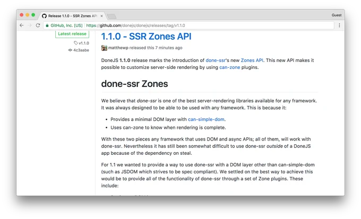This screenshot has width=361, height=219.
Task: Click the yellow minimize window button
Action: (28, 15)
